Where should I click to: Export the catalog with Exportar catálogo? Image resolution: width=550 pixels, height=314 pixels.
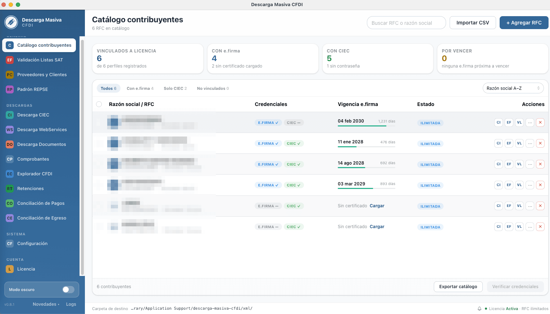click(458, 287)
